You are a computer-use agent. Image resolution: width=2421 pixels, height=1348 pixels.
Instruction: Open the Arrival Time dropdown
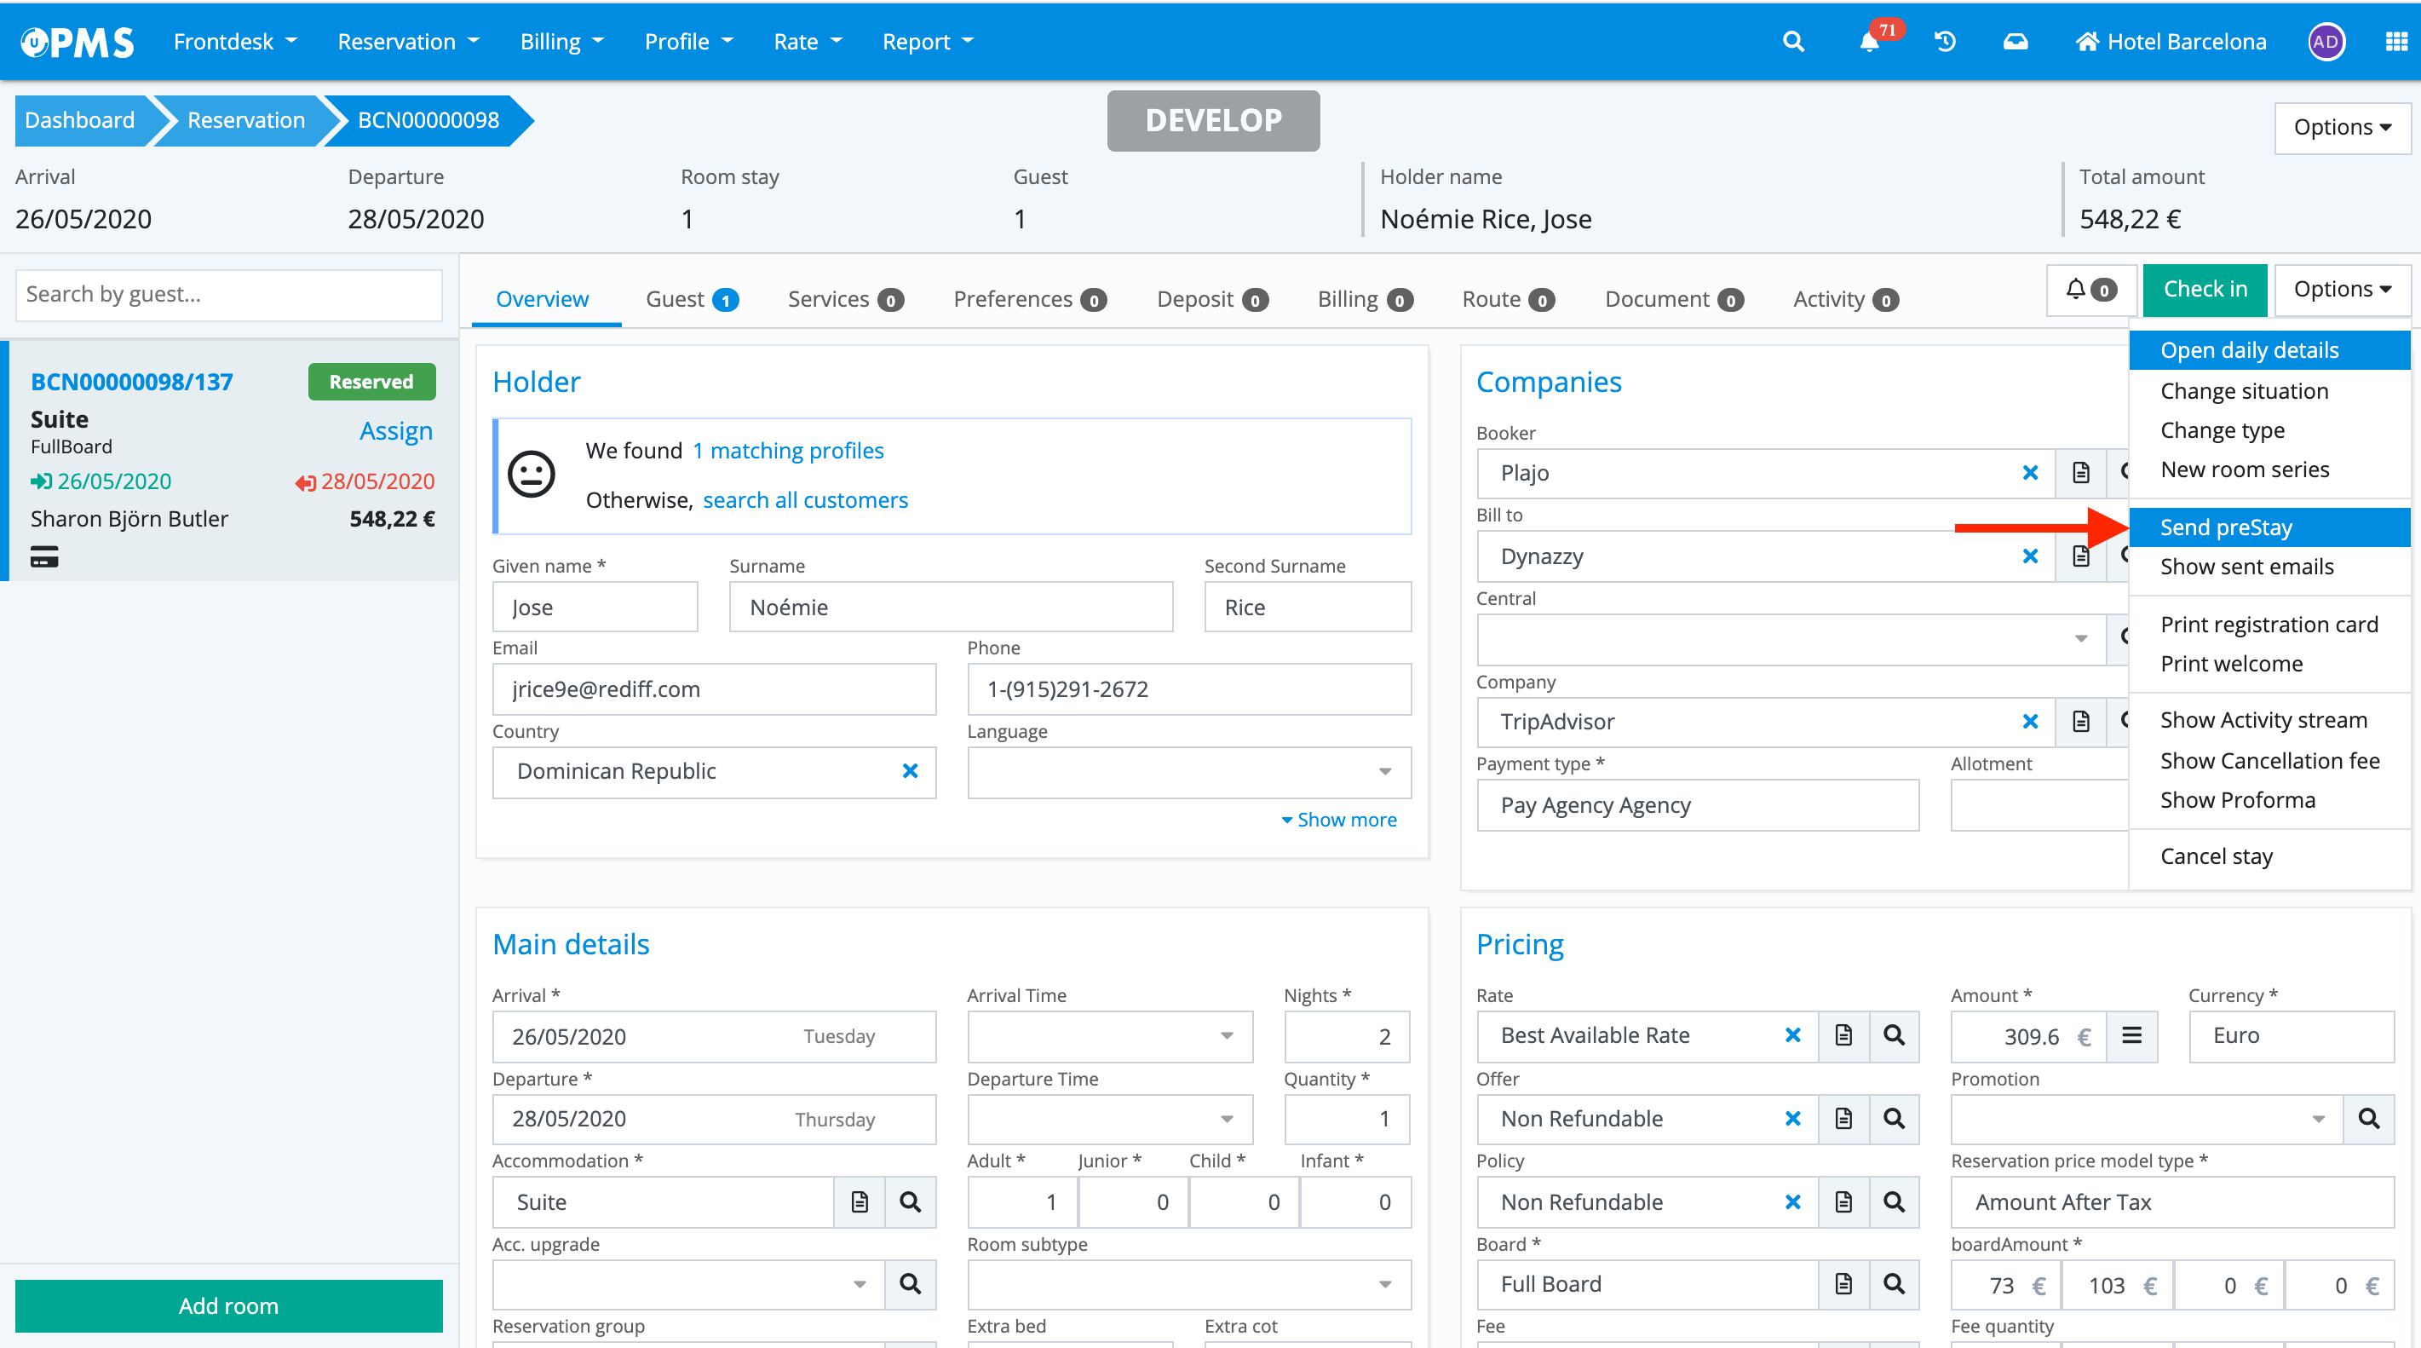pos(1227,1036)
